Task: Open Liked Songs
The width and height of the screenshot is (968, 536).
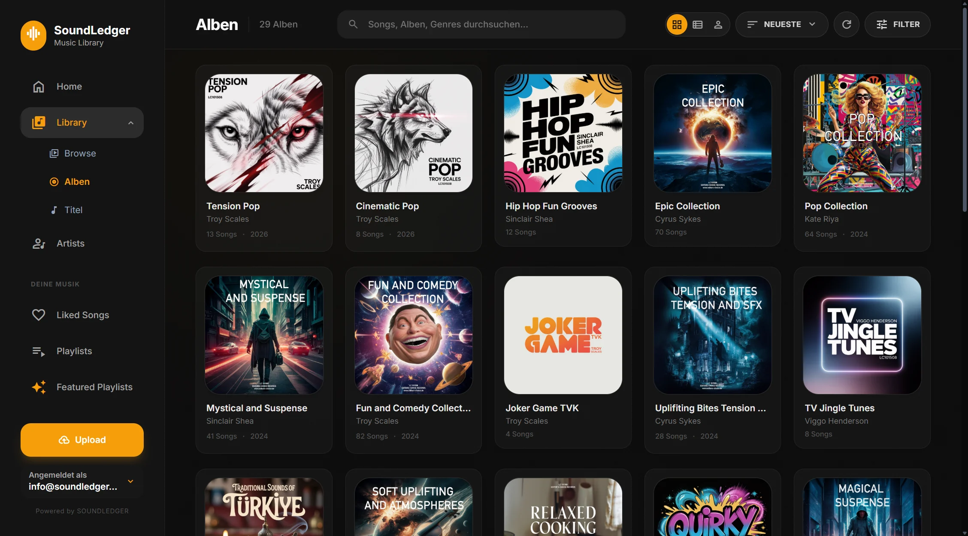Action: (x=82, y=315)
